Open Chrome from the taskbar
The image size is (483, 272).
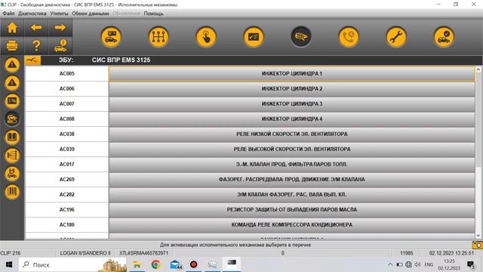point(156,264)
